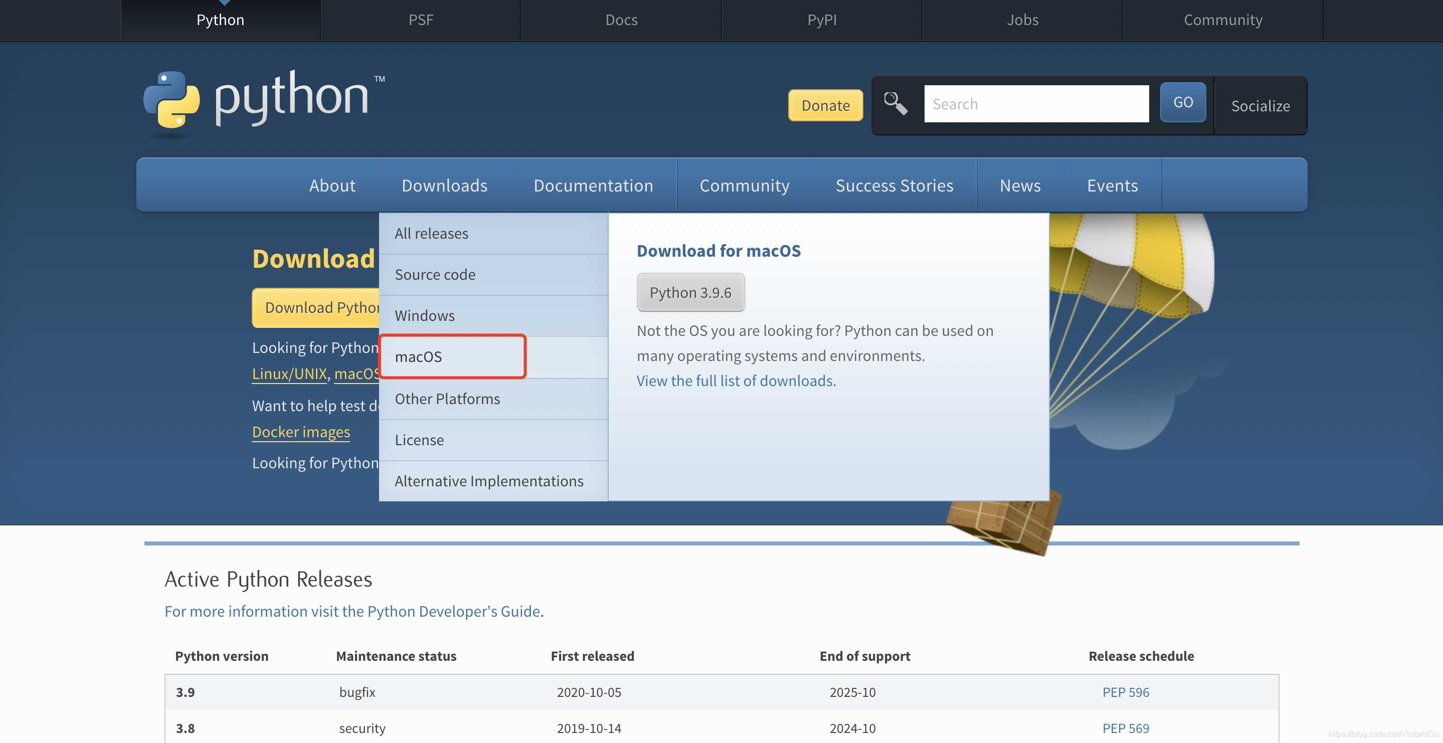Open the Docs tab in top bar
This screenshot has width=1443, height=743.
click(621, 20)
